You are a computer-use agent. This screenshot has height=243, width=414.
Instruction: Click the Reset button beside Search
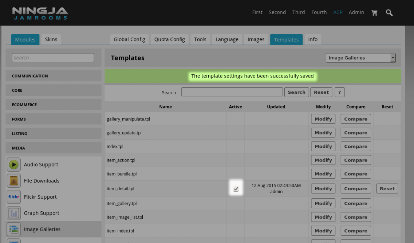tap(321, 92)
